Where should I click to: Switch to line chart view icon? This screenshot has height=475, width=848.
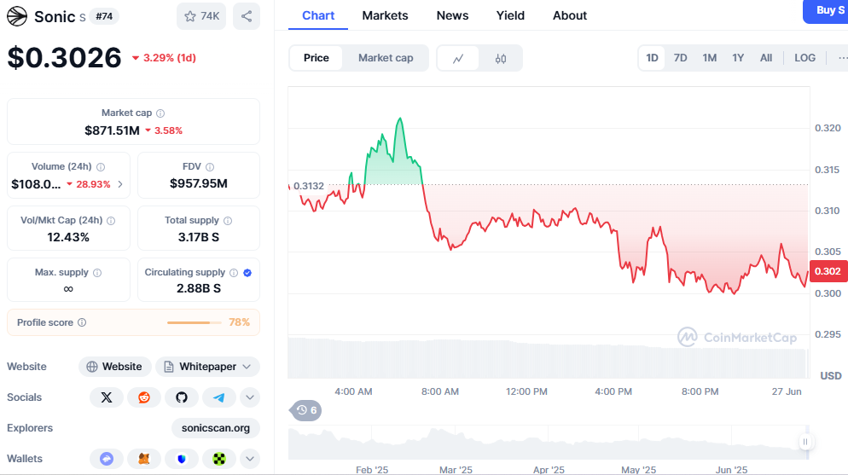click(x=458, y=58)
